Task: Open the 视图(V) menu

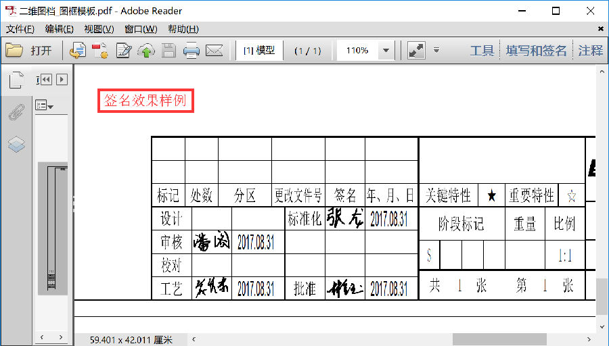Action: click(99, 29)
